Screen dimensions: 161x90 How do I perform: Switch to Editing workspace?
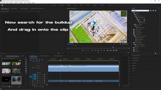point(69,5)
